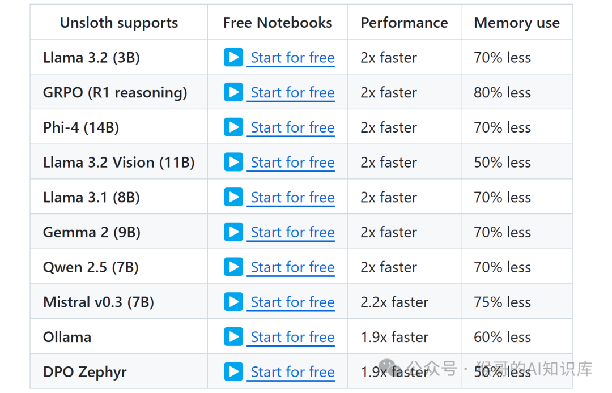Open the GRPO (R1 reasoning) Start for free link
Screen dimensions: 612x393
point(292,93)
